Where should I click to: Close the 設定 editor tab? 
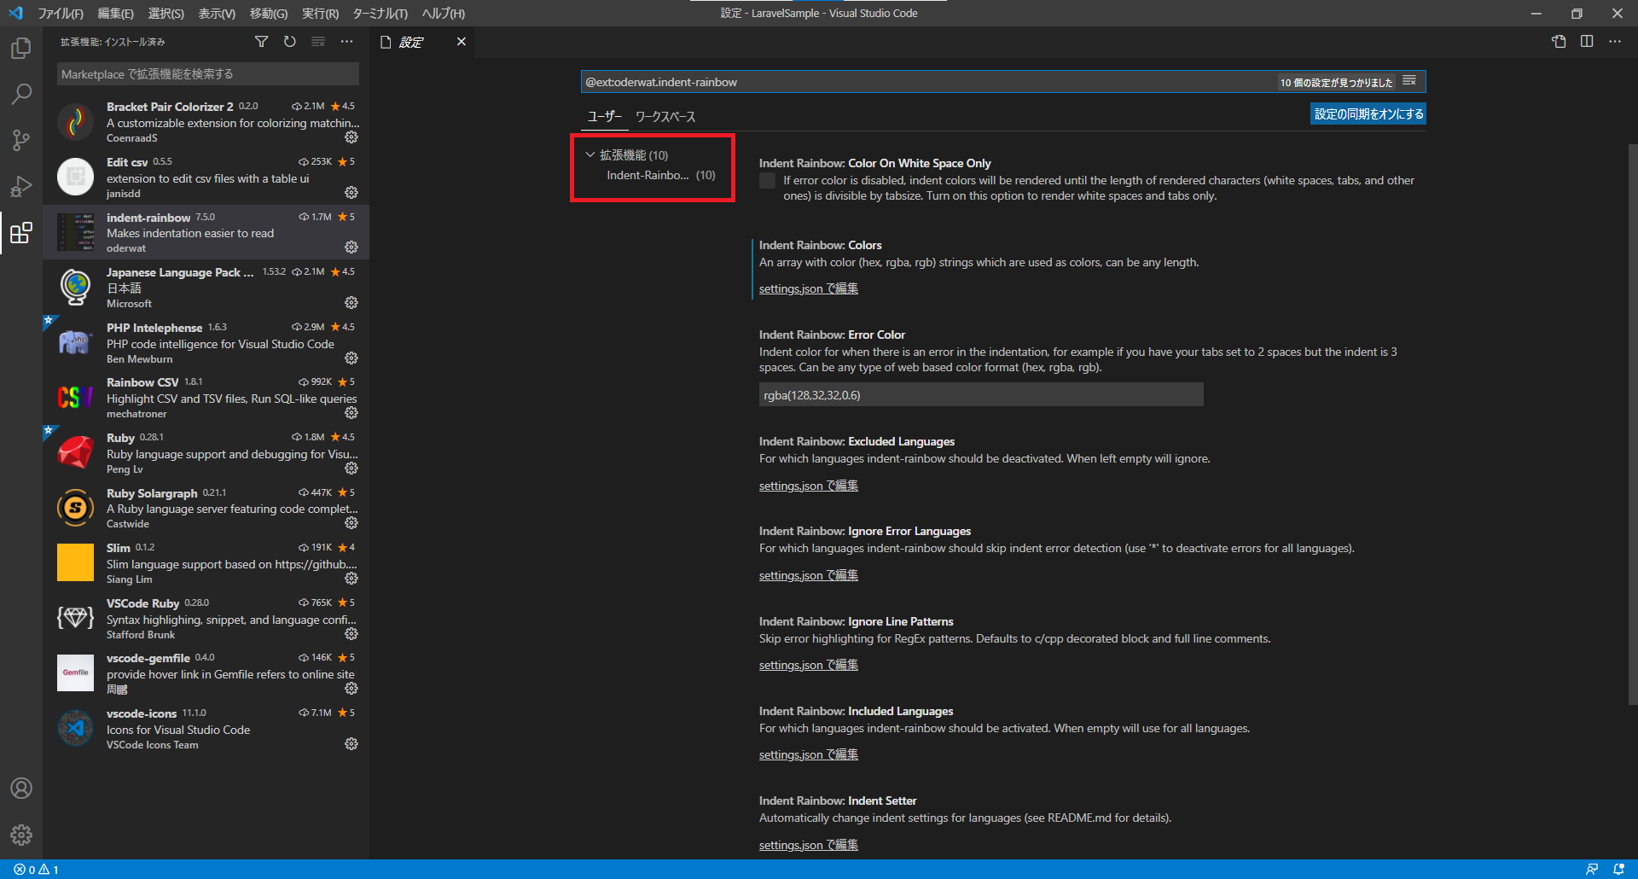462,42
